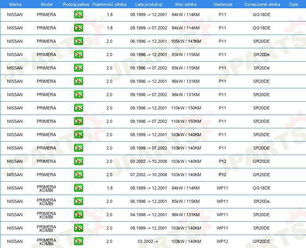The height and width of the screenshot is (248, 306).
Task: Click the fuel icon in the 09.1996 -> 12.2001 110kW row
Action: tap(78, 108)
